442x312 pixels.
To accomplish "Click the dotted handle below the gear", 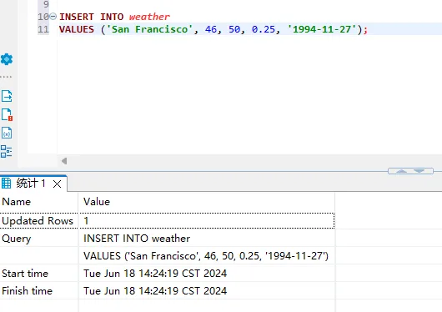I will [x=6, y=77].
